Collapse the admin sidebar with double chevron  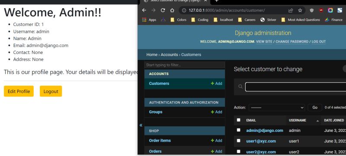point(141,125)
